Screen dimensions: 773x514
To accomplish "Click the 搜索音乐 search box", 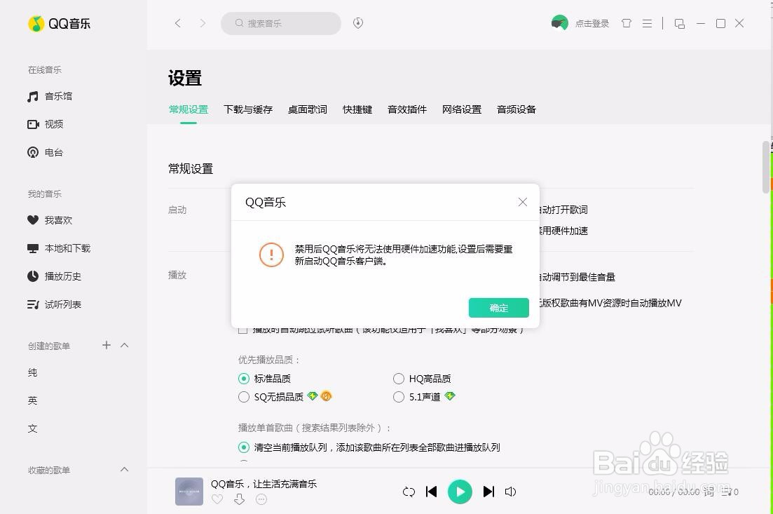I will click(x=280, y=23).
